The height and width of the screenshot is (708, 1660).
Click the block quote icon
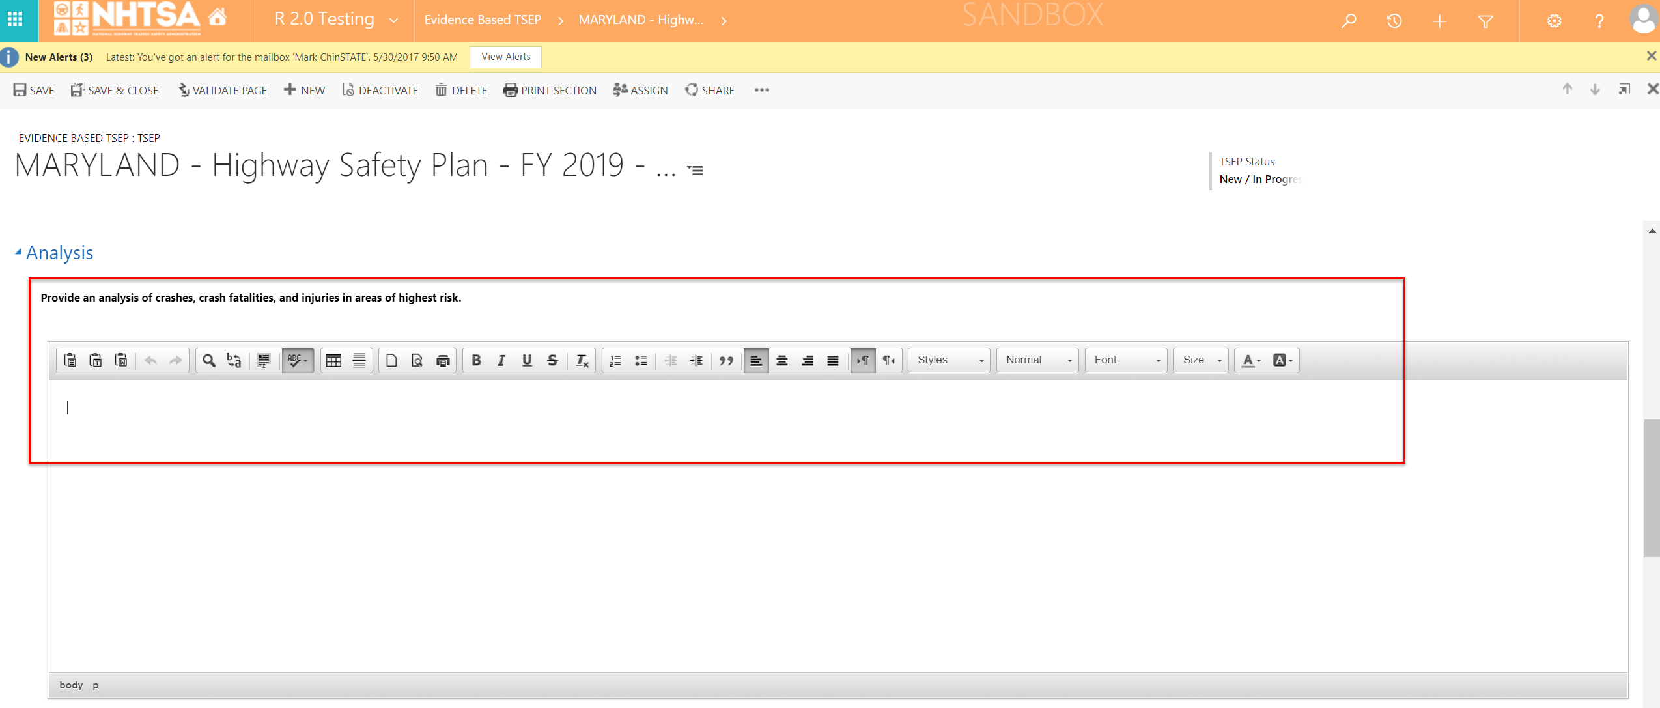pos(726,360)
